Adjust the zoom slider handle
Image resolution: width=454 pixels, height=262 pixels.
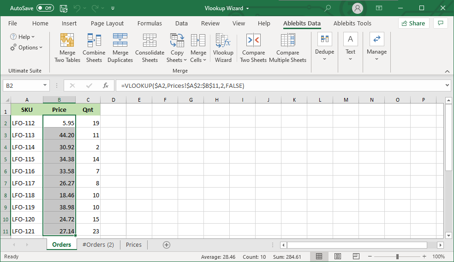397,256
